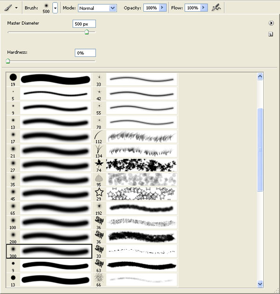Open the Brush tool preset picker
The height and width of the screenshot is (294, 280).
[x=11, y=8]
